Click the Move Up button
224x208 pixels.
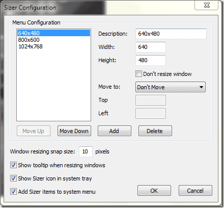pyautogui.click(x=34, y=131)
